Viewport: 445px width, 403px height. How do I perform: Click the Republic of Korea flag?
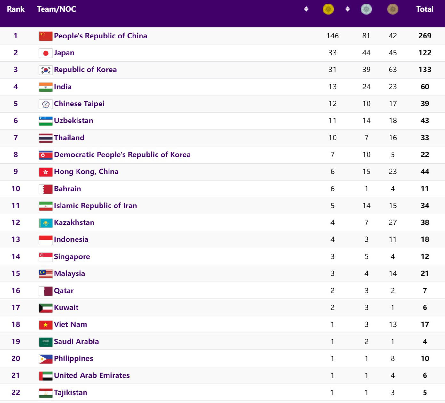pos(45,70)
